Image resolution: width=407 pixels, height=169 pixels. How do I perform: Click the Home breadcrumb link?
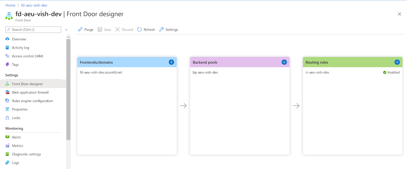pyautogui.click(x=10, y=5)
